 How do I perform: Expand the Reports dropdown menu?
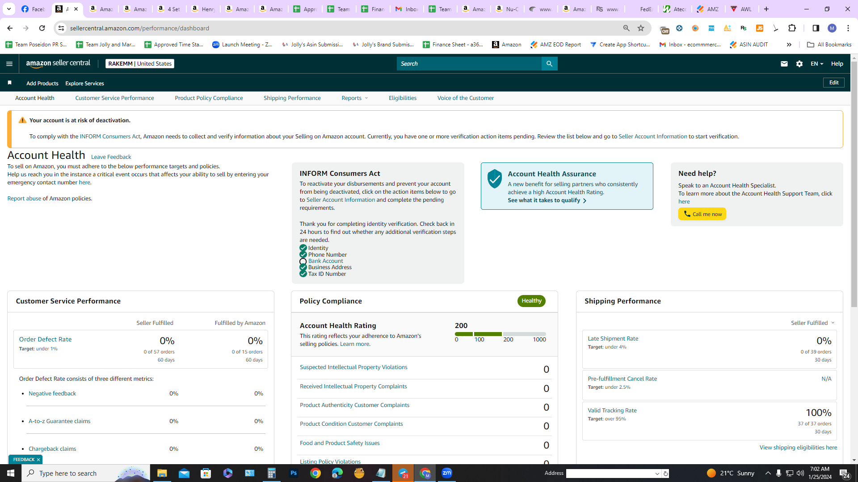pyautogui.click(x=355, y=98)
